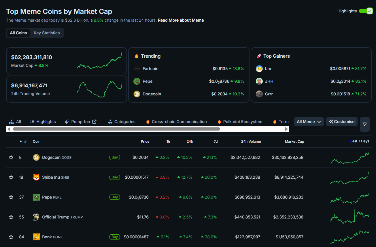376x247 pixels.
Task: Open JHH from Top Gainers list
Action: 269,81
